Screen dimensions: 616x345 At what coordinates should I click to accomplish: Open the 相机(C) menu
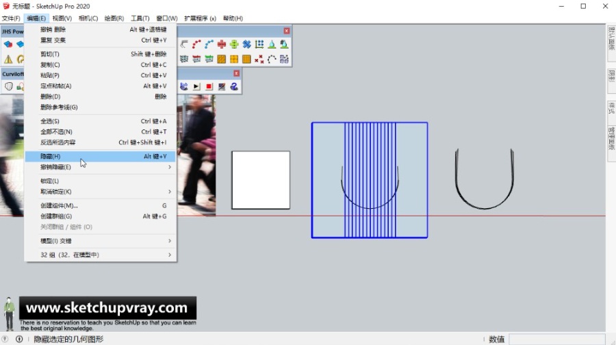(88, 18)
